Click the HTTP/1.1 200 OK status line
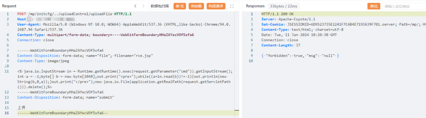Image resolution: width=426 pixels, height=118 pixels. 278,14
